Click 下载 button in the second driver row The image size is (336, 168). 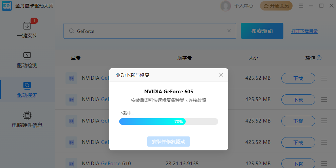[298, 99]
